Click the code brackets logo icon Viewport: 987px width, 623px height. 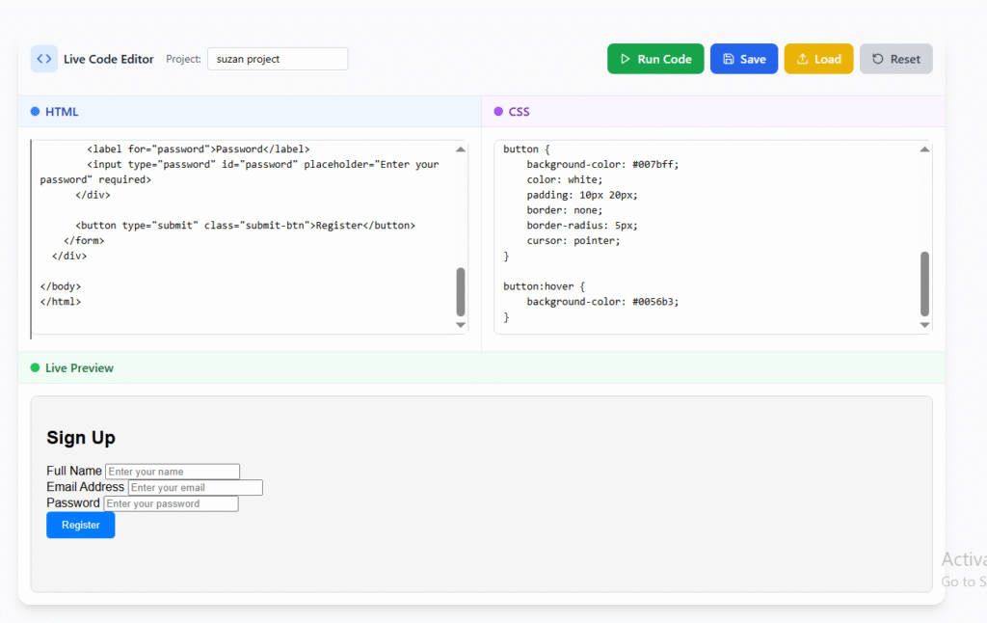tap(44, 59)
